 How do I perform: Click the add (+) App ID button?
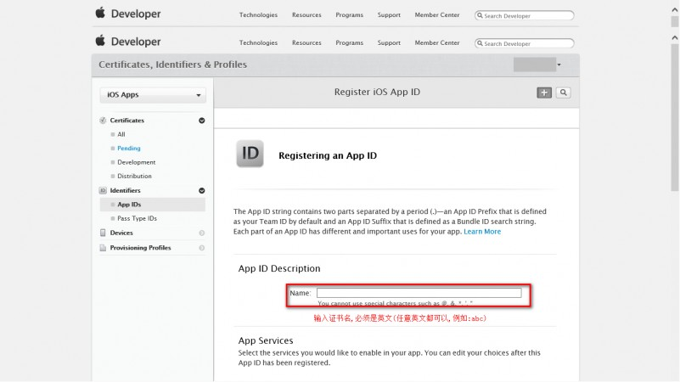coord(544,93)
